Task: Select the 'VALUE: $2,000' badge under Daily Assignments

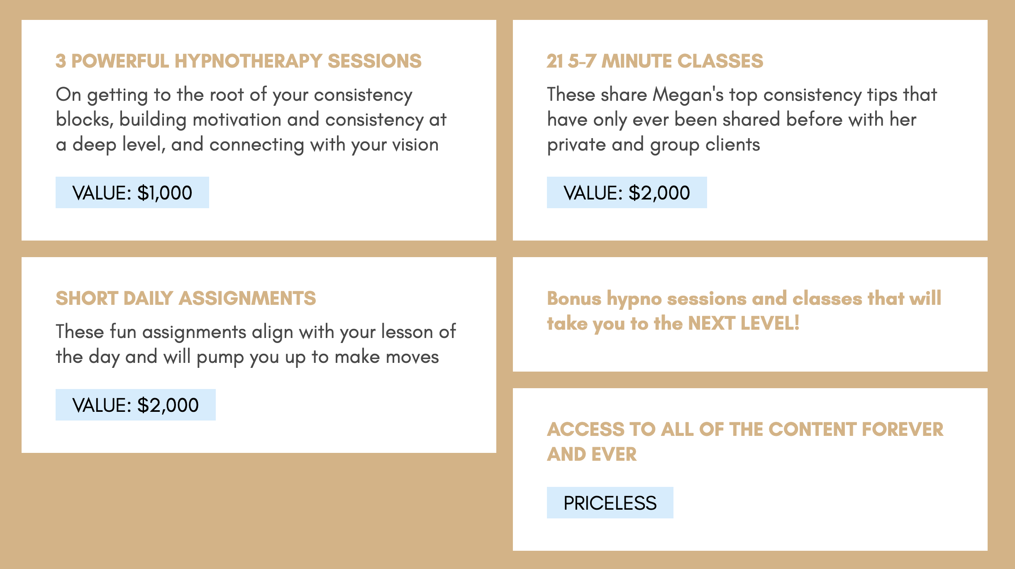Action: 136,405
